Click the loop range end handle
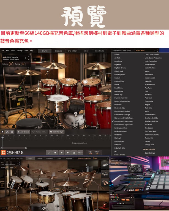 [26, 148]
